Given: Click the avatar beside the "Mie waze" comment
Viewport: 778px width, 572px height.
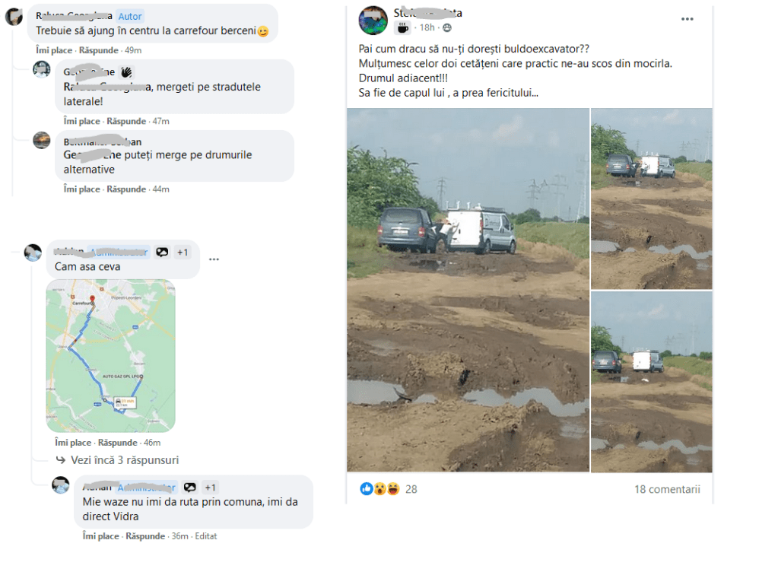Looking at the screenshot, I should [x=61, y=485].
